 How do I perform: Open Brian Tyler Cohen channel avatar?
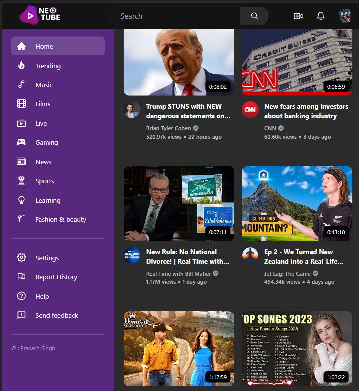(x=132, y=110)
